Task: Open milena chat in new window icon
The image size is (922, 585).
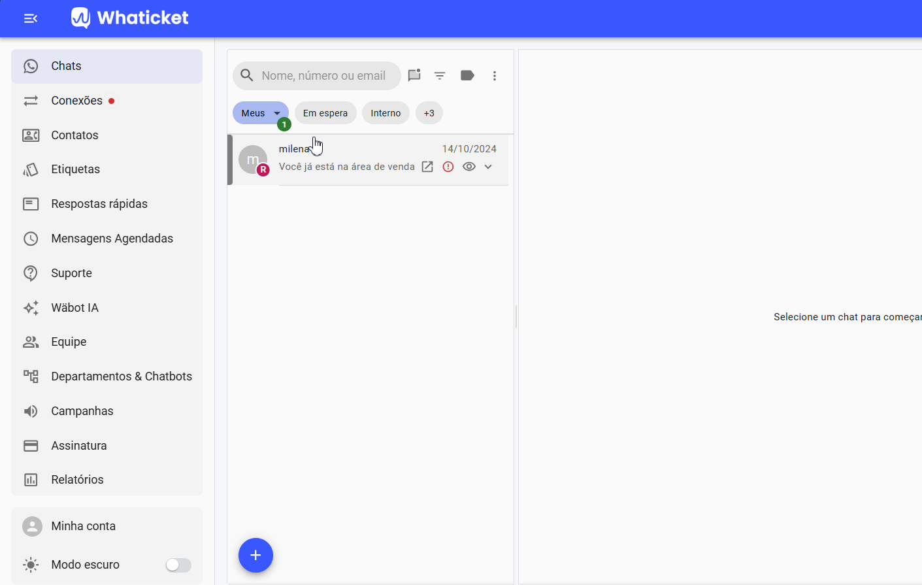Action: click(x=427, y=167)
